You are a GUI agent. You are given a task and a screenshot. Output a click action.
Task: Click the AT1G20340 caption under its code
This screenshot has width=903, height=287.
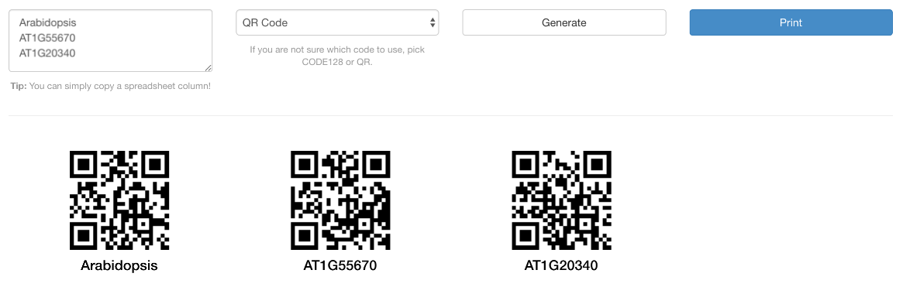pyautogui.click(x=561, y=265)
